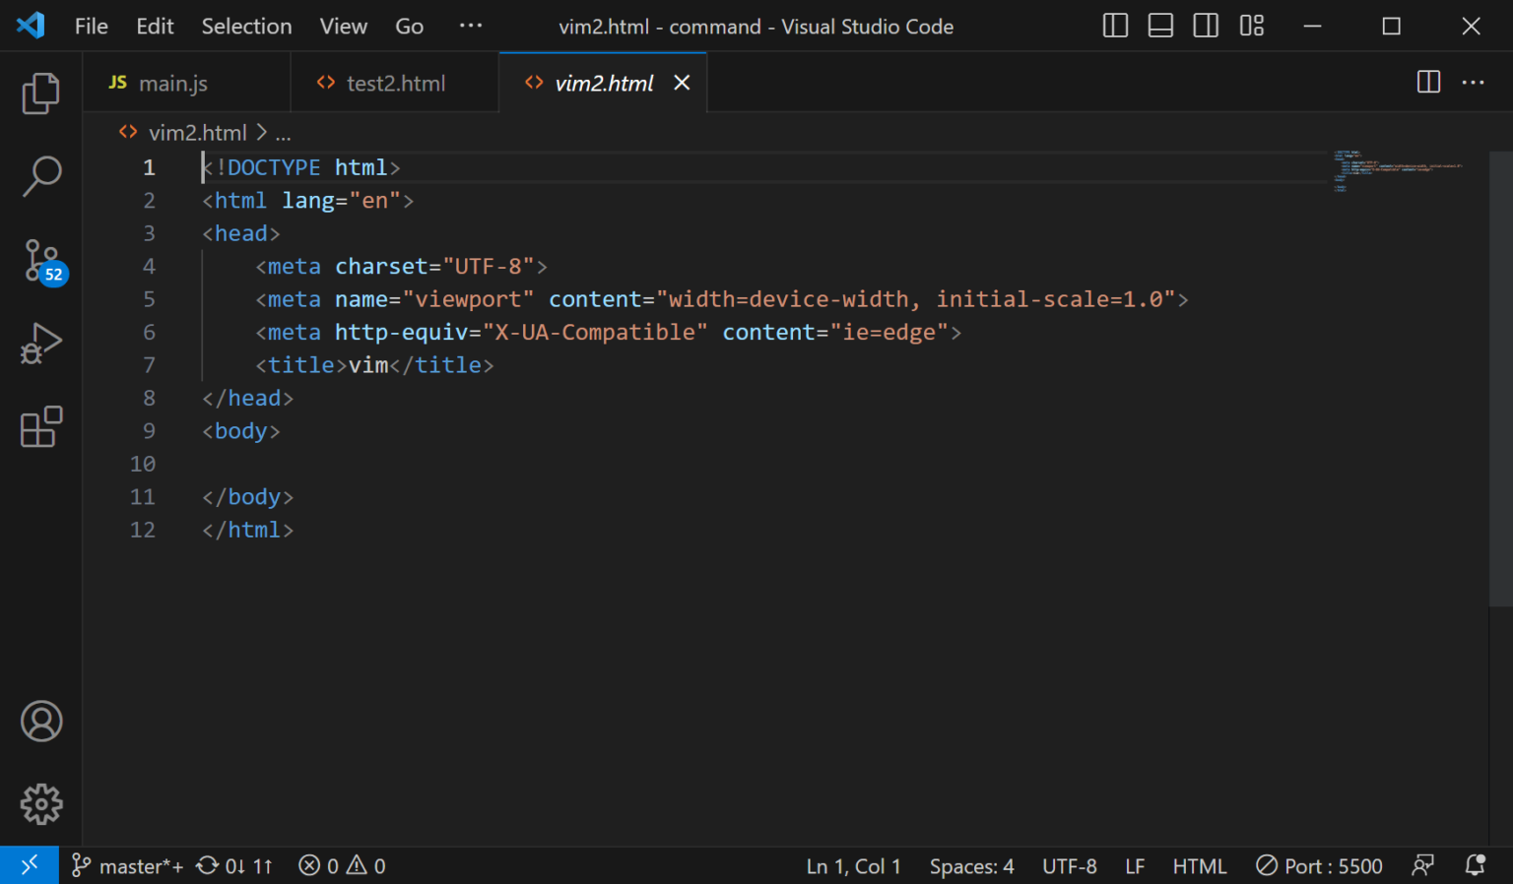The width and height of the screenshot is (1513, 884).
Task: Open the Manage settings gear
Action: (x=40, y=804)
